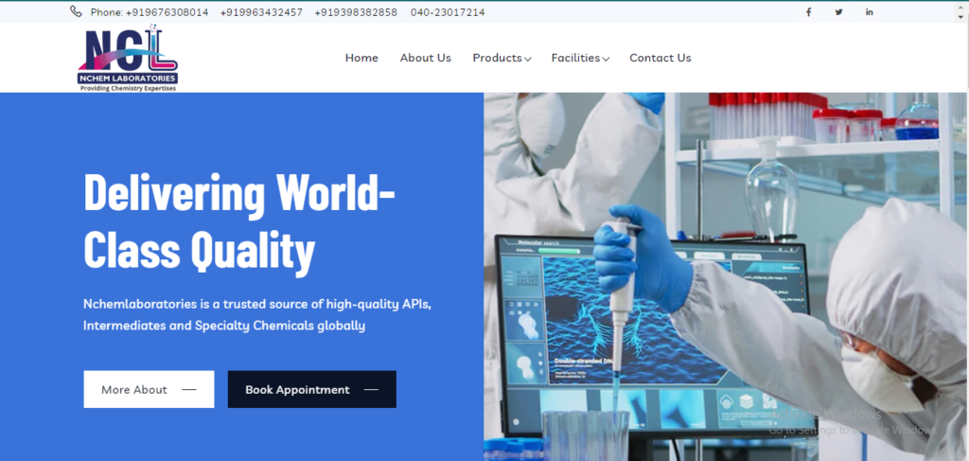Call phone number +919398382858
This screenshot has height=461, width=969.
pos(356,12)
